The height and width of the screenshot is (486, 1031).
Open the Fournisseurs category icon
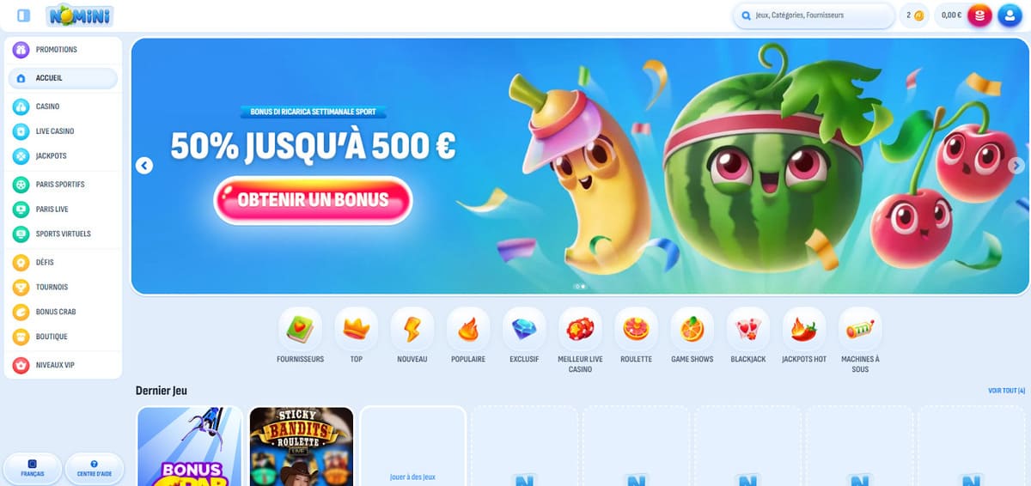[300, 329]
